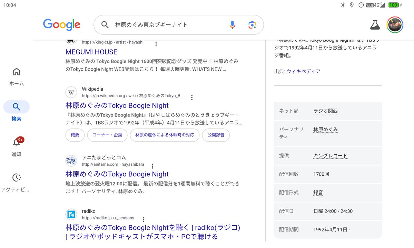Open Search Labs flask icon

[x=375, y=24]
